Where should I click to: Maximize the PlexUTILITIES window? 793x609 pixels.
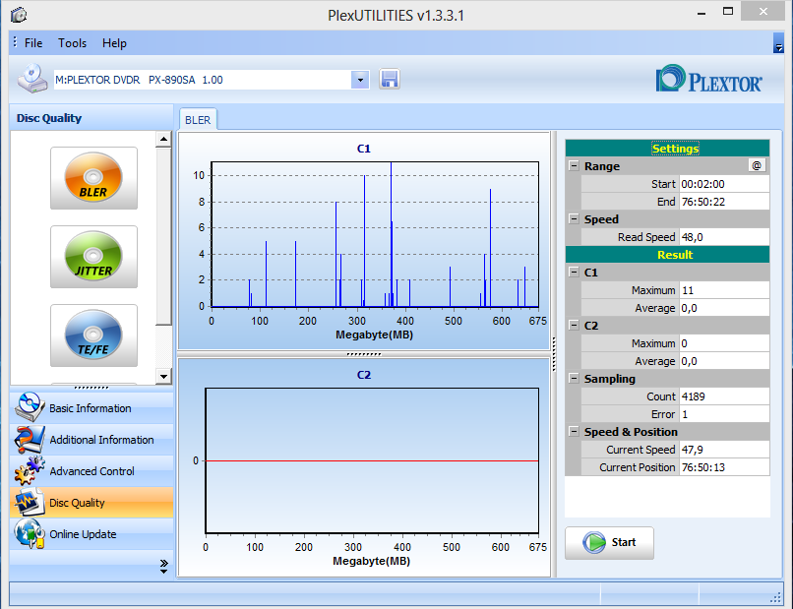pos(728,12)
